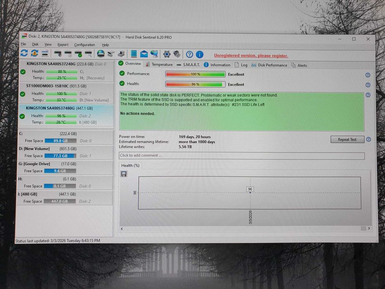Click the 'Click to add comment' field
Image resolution: width=385 pixels, height=289 pixels.
tap(242, 156)
